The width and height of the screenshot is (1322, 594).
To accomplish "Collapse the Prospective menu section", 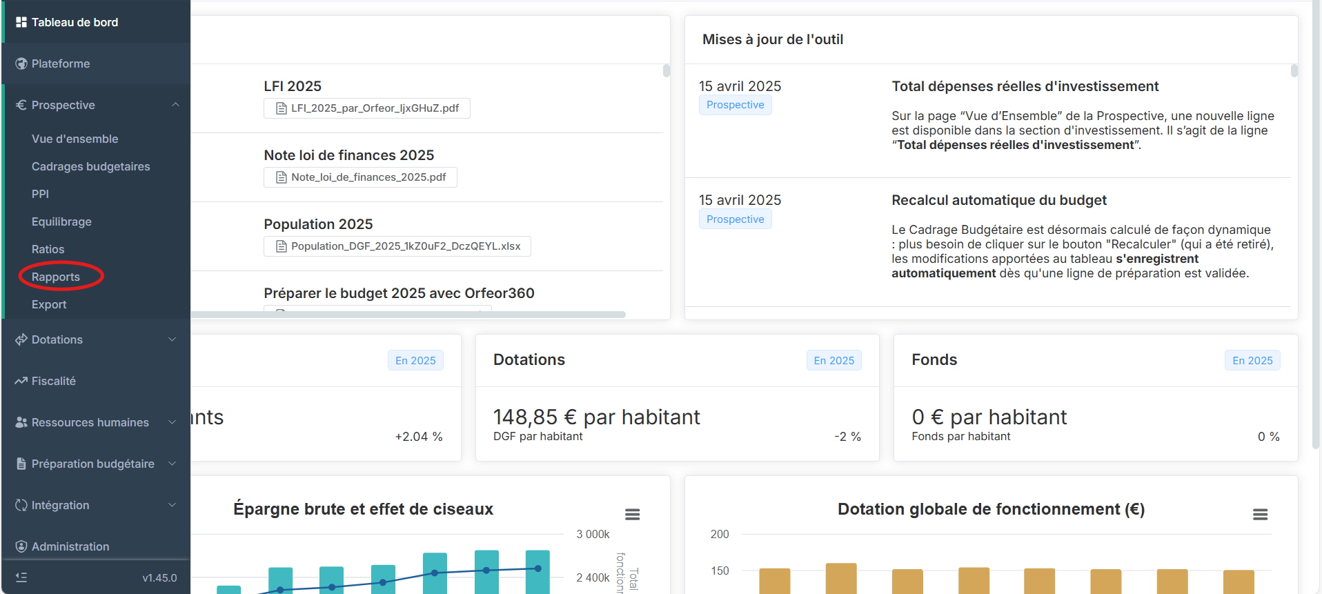I will click(x=175, y=105).
